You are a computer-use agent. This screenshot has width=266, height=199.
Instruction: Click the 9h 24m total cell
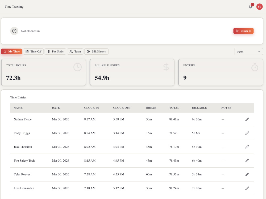click(174, 188)
